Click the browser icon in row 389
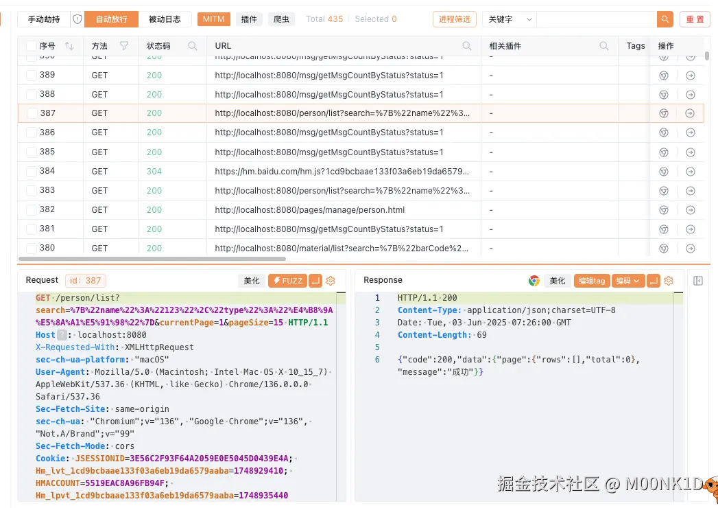This screenshot has width=718, height=508. coord(664,76)
